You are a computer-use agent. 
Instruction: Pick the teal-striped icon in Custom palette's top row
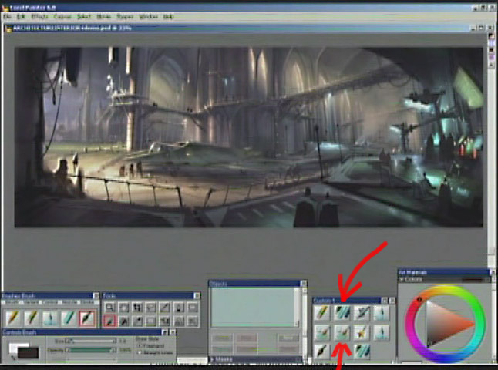coord(342,312)
